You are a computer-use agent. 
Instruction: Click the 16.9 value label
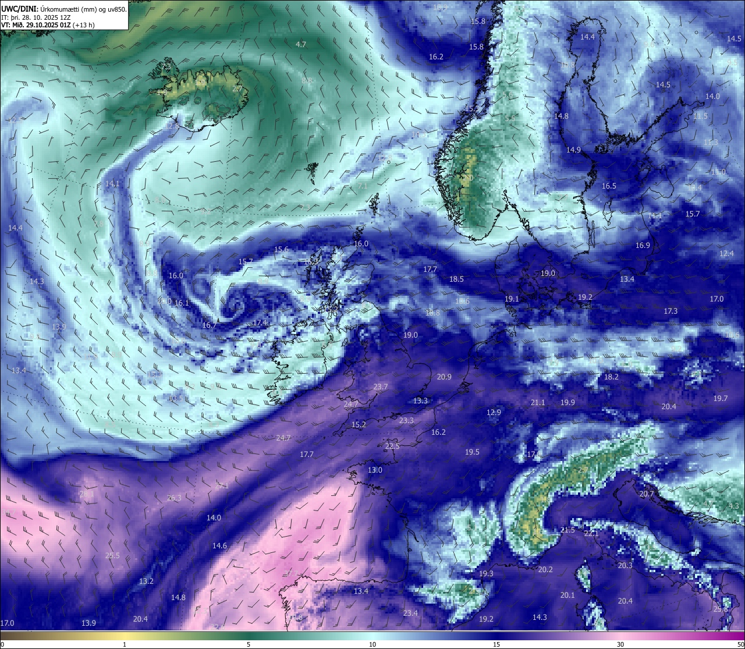pyautogui.click(x=643, y=246)
